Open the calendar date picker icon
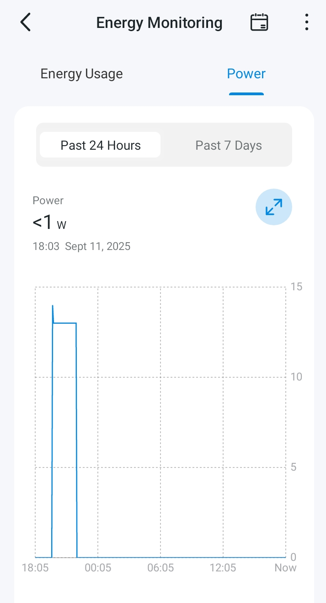Screen dimensions: 326x603 tap(259, 22)
